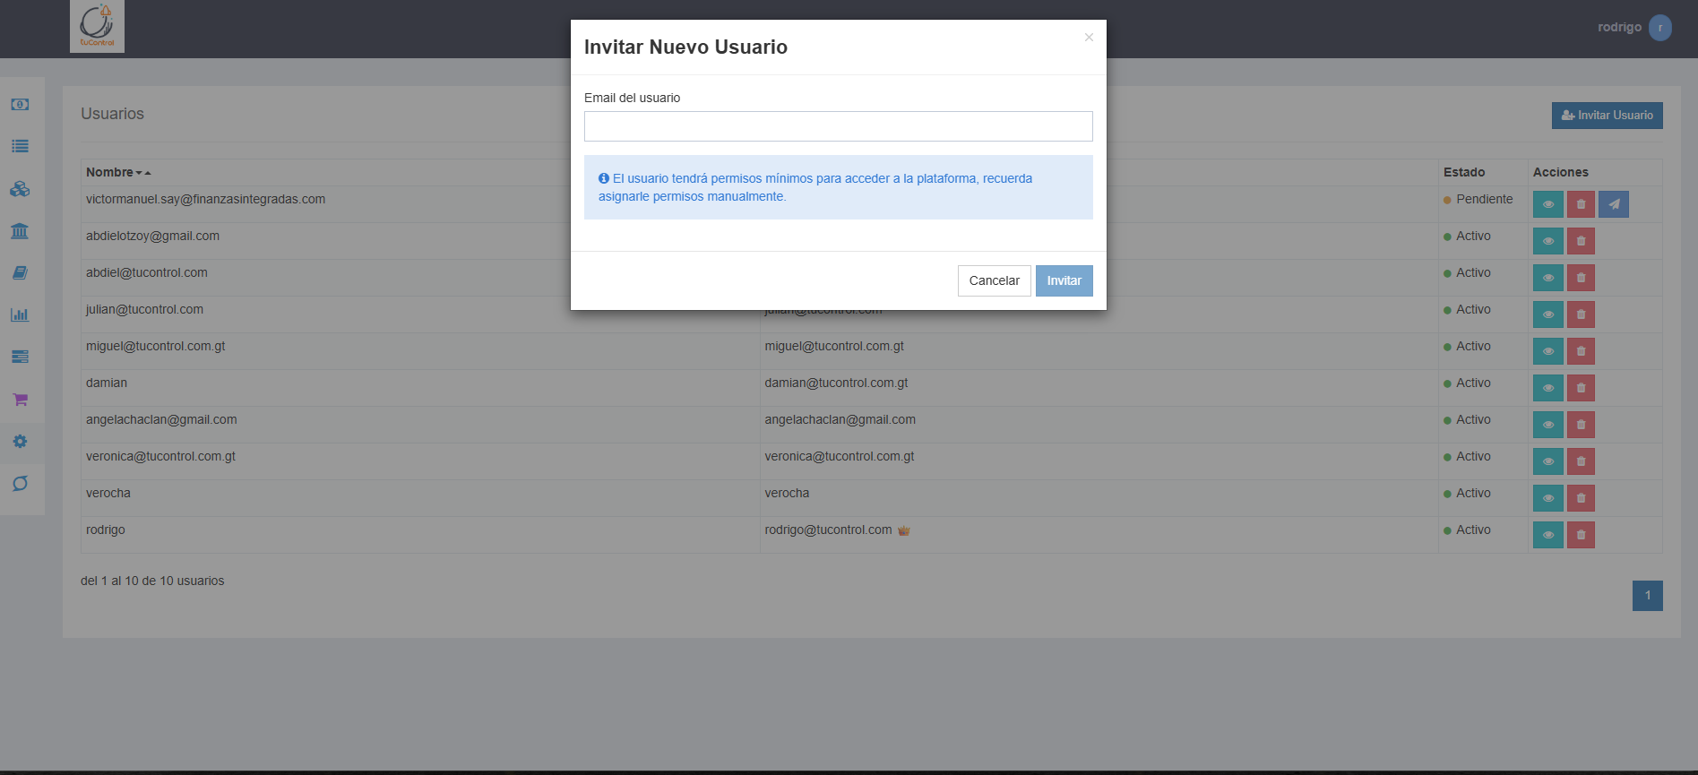Image resolution: width=1698 pixels, height=775 pixels.
Task: Go to page 1 in pagination
Action: 1647,596
